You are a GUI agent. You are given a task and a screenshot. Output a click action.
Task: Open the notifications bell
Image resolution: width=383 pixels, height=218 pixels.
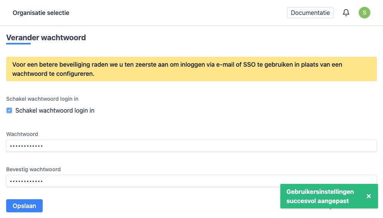tap(346, 13)
